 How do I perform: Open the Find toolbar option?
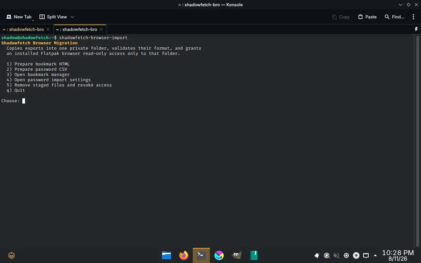point(394,17)
